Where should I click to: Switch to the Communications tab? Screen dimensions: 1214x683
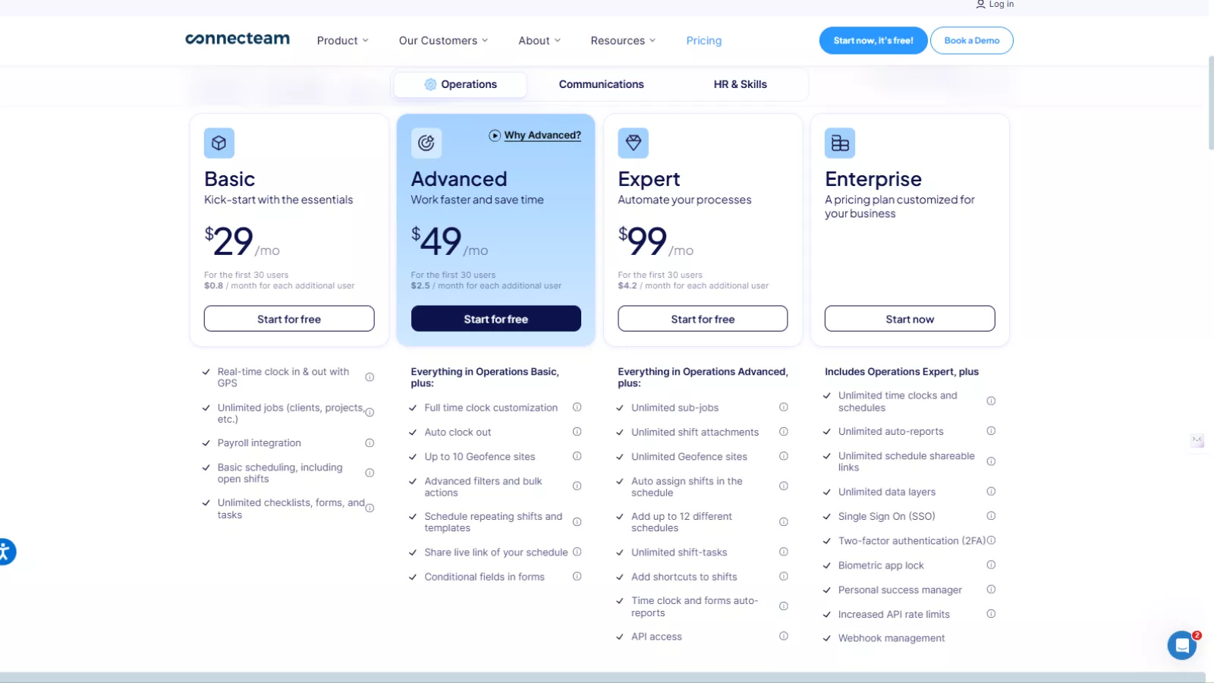601,84
